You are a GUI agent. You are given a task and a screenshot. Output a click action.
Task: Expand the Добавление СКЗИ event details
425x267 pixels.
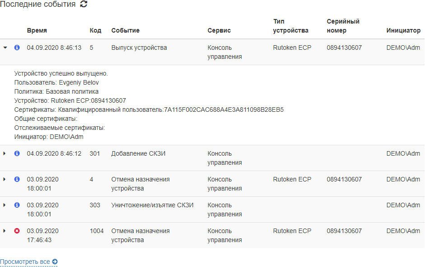click(5, 153)
